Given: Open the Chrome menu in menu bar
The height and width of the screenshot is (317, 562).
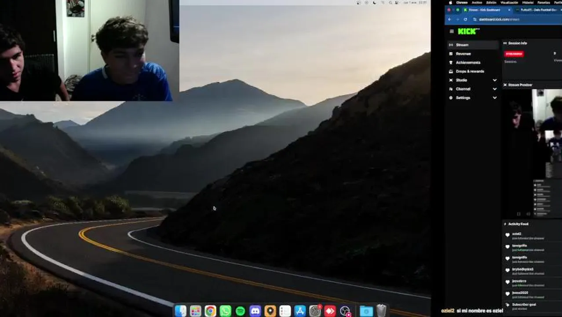Looking at the screenshot, I should [x=462, y=2].
